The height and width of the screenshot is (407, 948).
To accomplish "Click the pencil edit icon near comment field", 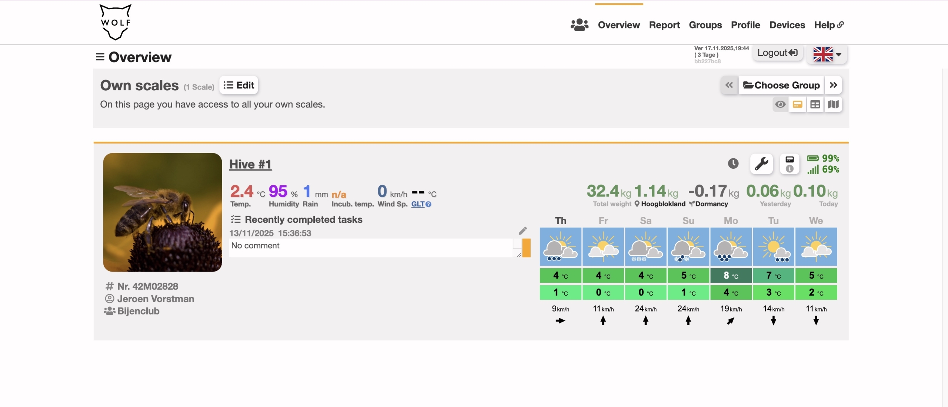I will [523, 230].
